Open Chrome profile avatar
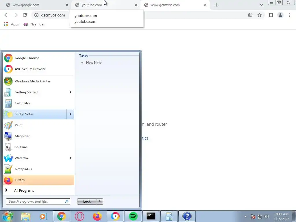Viewport: 296px width, 222px height. pyautogui.click(x=280, y=15)
